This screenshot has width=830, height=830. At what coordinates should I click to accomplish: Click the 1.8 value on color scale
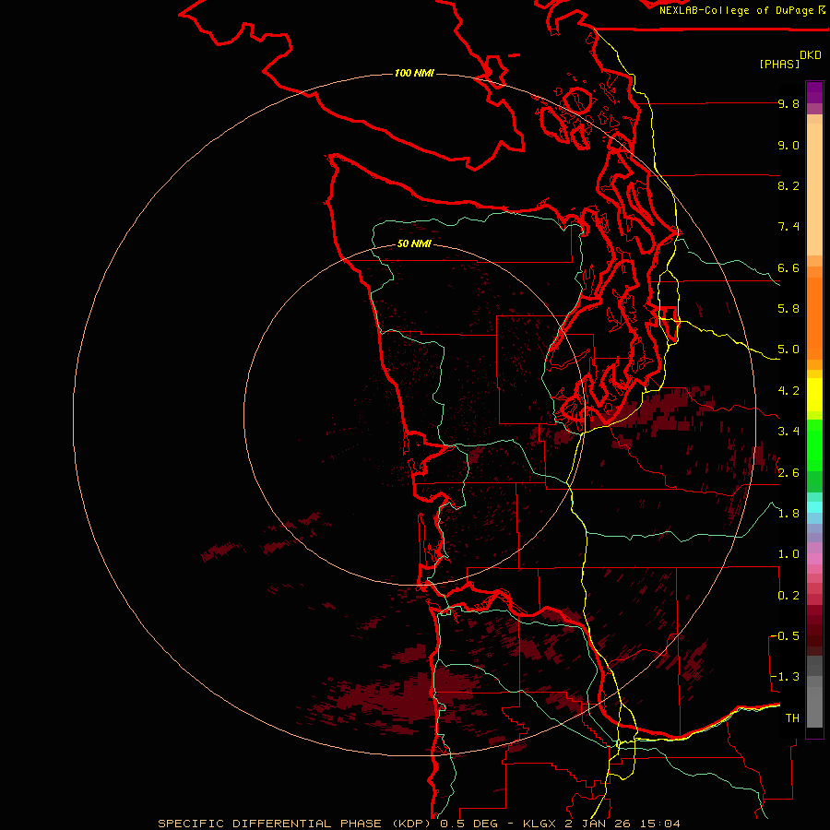(788, 514)
